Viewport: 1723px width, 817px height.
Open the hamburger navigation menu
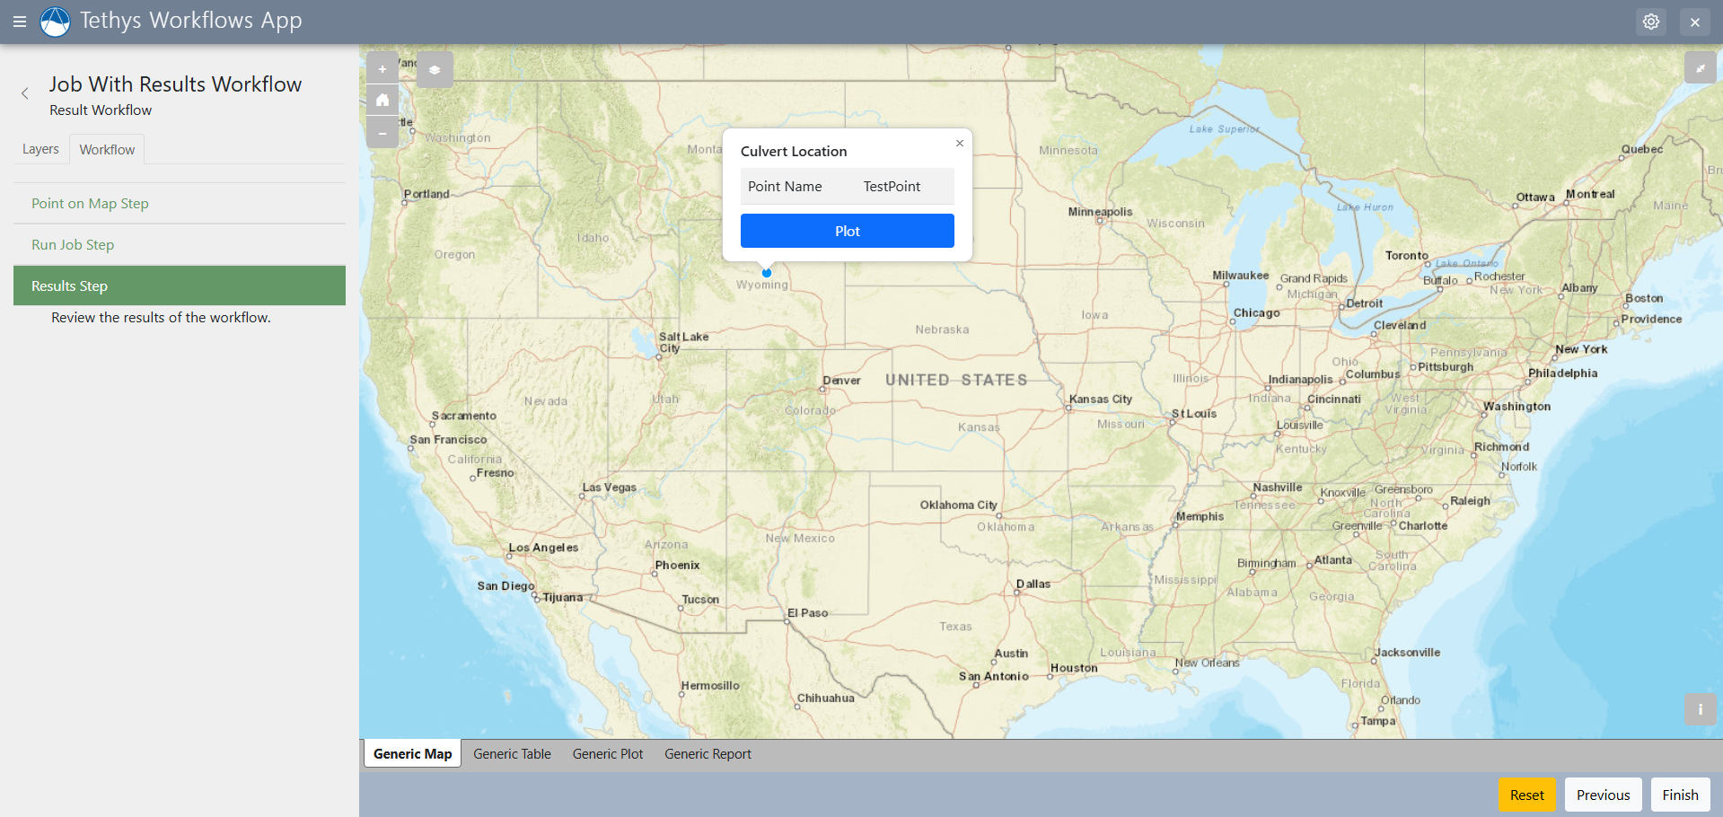(x=19, y=22)
